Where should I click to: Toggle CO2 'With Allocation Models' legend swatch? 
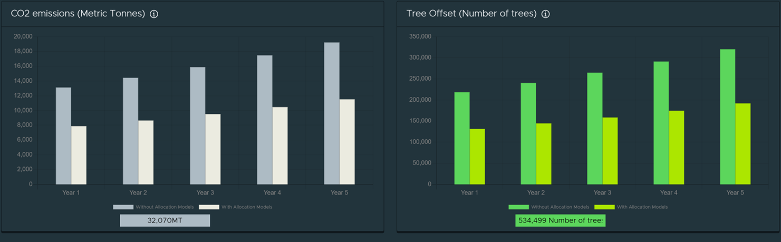pos(209,207)
